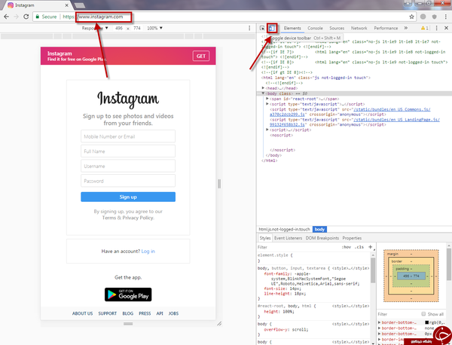Switch to the Console tab
Screen dimensions: 452x345
(315, 28)
